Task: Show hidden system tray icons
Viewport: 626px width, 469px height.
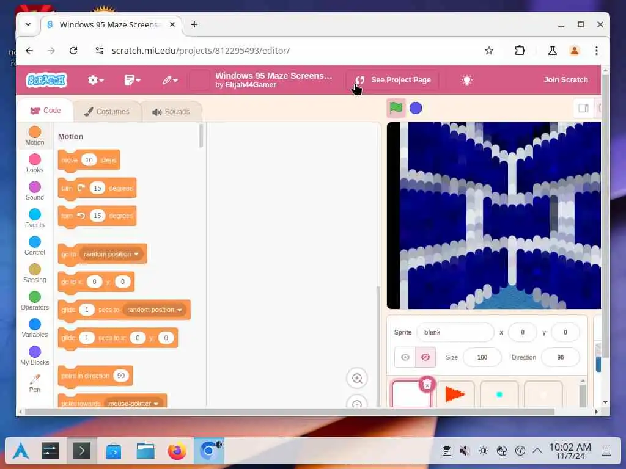Action: click(x=537, y=451)
